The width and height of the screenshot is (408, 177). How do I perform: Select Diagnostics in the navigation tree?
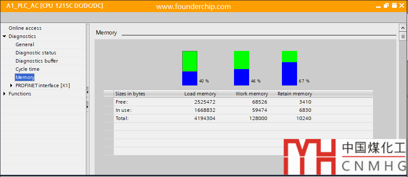coord(22,36)
